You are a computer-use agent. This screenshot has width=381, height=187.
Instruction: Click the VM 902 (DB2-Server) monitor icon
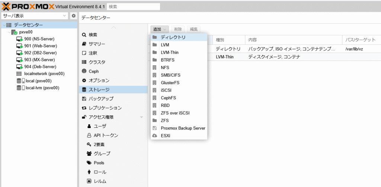pos(20,53)
